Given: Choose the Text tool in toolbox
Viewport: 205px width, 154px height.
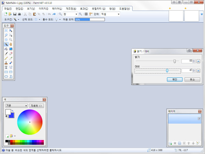Looking at the screenshot, I should (6, 67).
